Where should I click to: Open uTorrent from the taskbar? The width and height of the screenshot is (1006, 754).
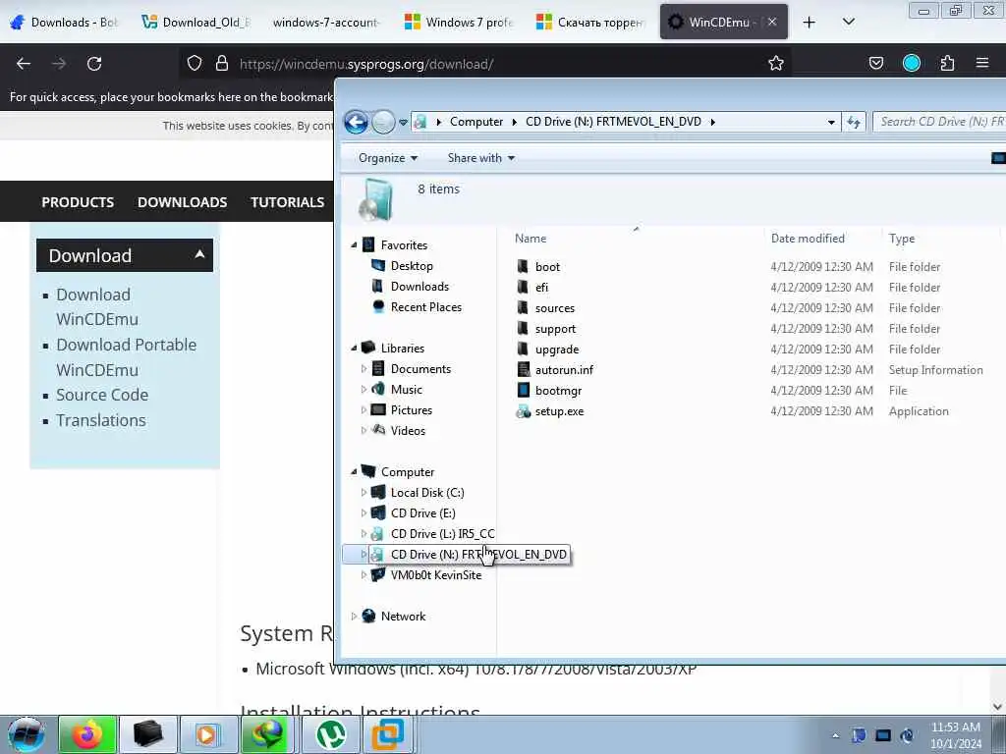(x=330, y=734)
